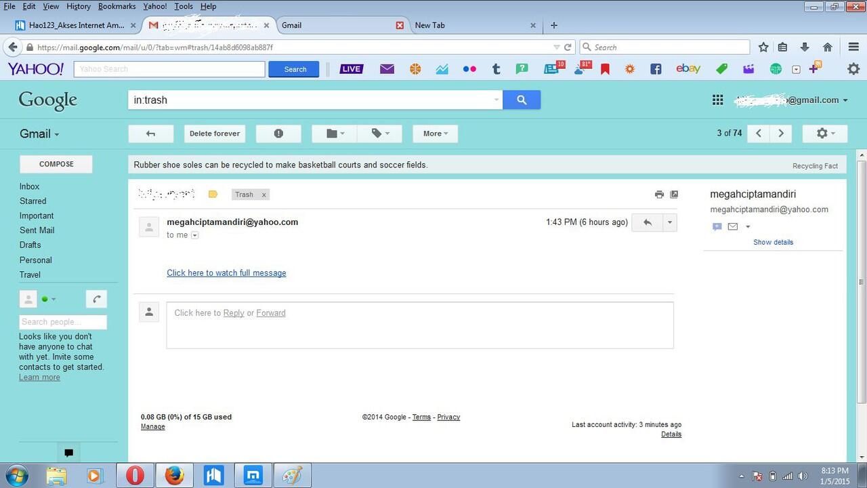Screen dimensions: 867x488
Task: Report spam with exclamation button
Action: (278, 134)
